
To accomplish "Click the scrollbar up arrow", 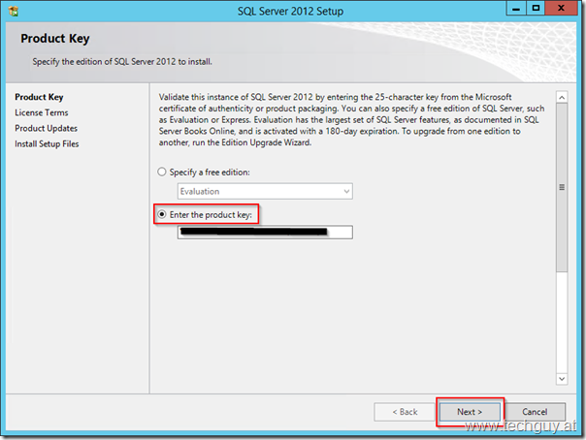I will coord(562,98).
